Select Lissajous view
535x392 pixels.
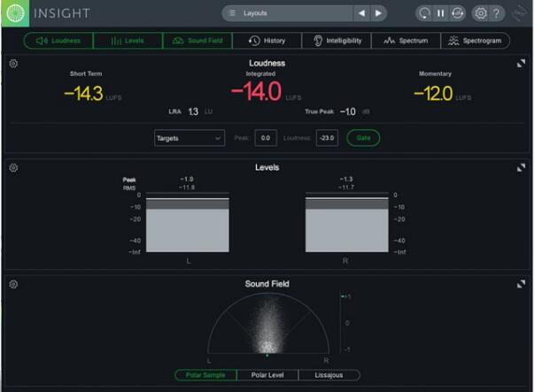[329, 375]
